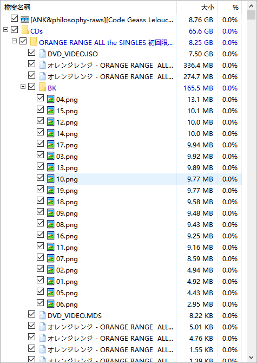Screen dimensions: 257x363
Task: Click the ORANGE RANGE ALL the SINGLES folder icon
Action: click(x=34, y=42)
